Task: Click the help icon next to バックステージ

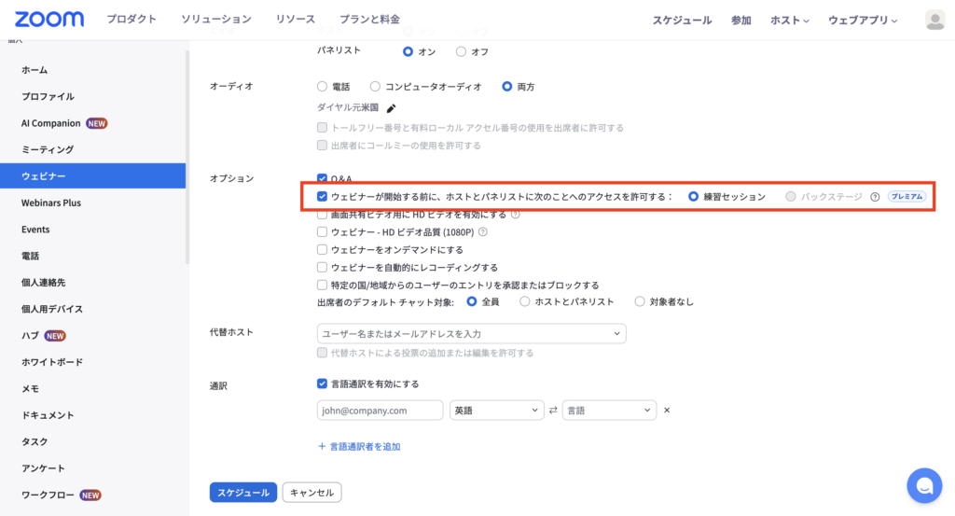Action: click(x=875, y=197)
